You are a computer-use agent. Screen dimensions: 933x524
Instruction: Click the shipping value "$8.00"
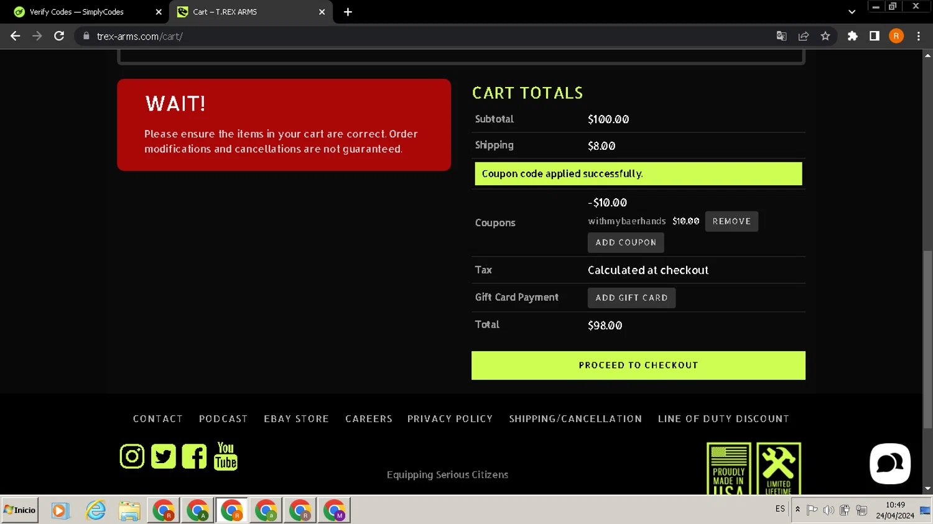(x=601, y=146)
